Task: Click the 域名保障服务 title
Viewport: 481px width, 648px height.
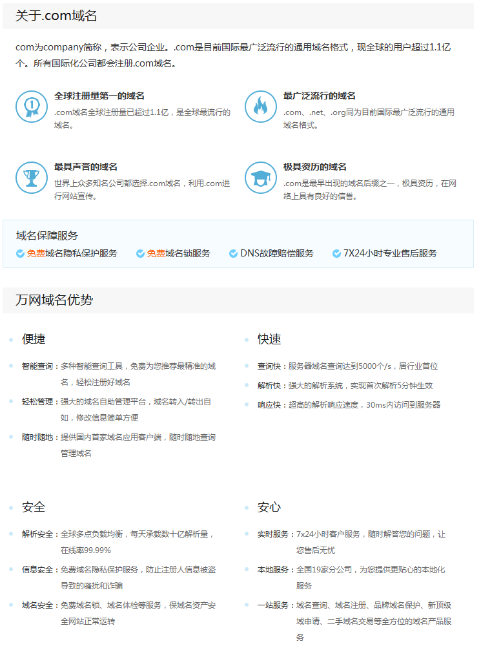Action: click(47, 236)
